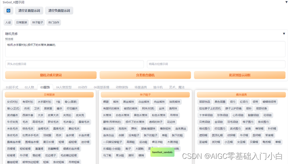This screenshot has width=288, height=164.
Task: Add the 卫衣 tag
Action: point(37,109)
